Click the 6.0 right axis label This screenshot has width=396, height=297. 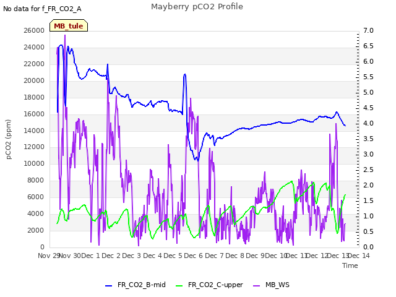(x=368, y=61)
